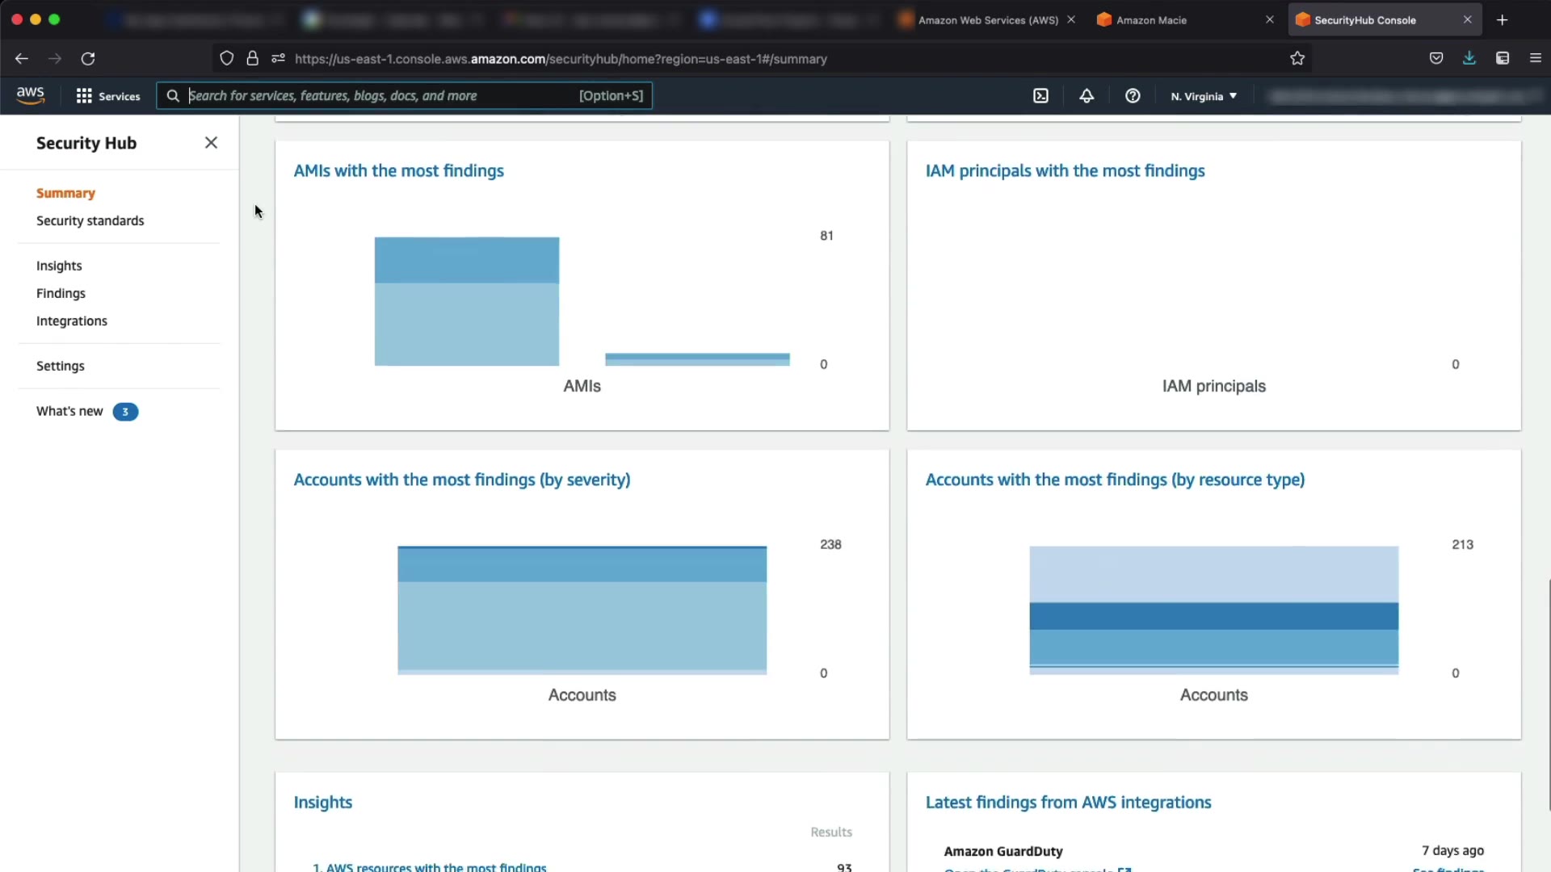The image size is (1551, 872).
Task: Focus the AWS services search field
Action: (x=380, y=96)
